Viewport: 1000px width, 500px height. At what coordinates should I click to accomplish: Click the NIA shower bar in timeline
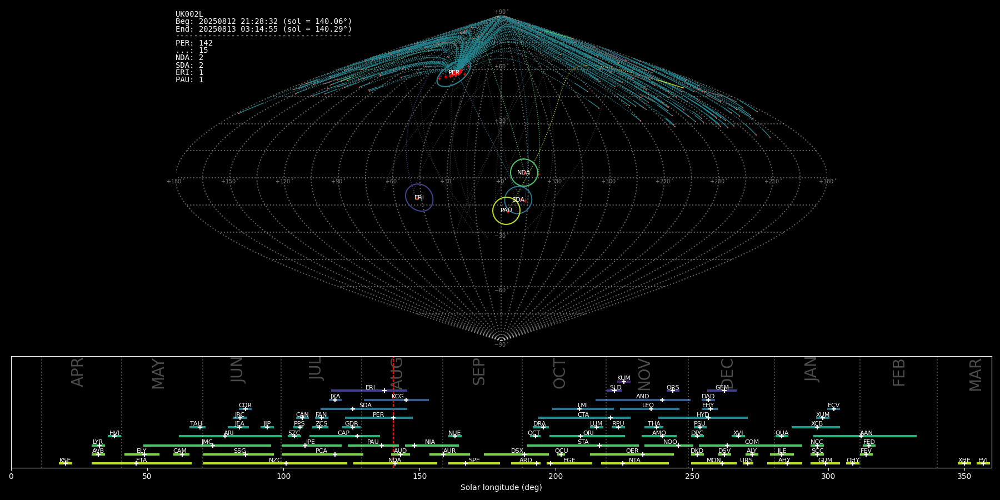coord(432,446)
